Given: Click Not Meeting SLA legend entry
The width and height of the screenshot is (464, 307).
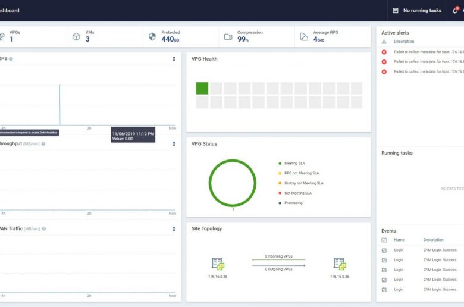Looking at the screenshot, I should (x=295, y=193).
